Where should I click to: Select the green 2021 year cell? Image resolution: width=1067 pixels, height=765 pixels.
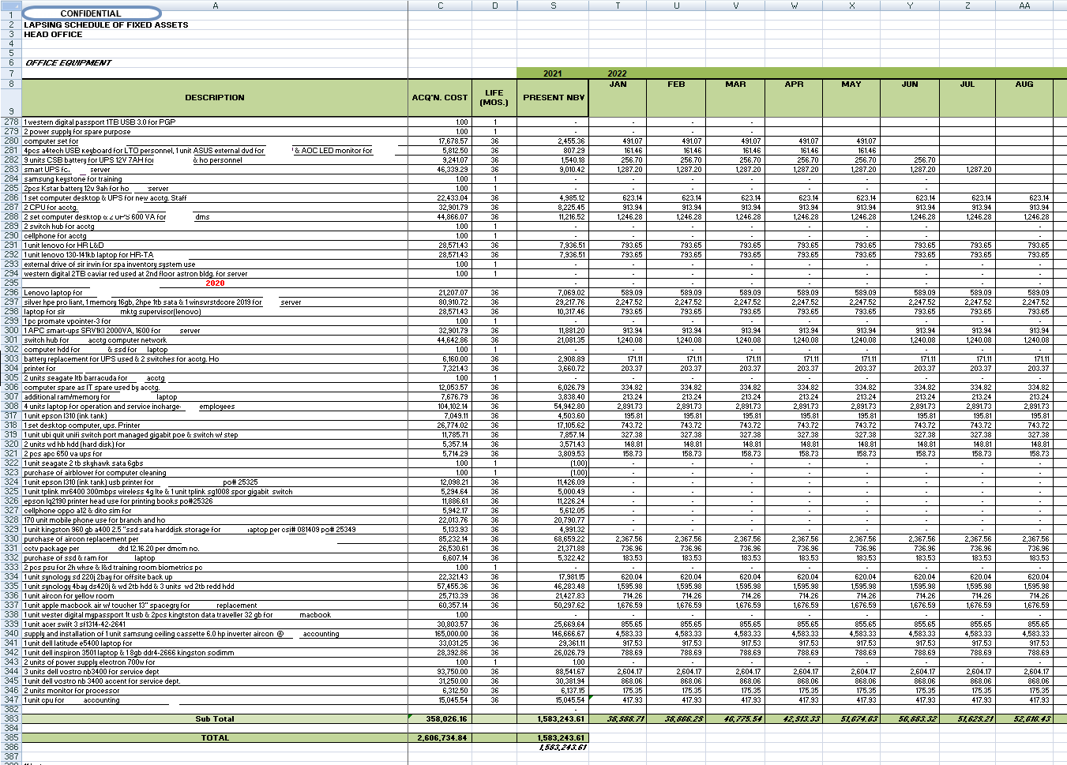point(553,73)
